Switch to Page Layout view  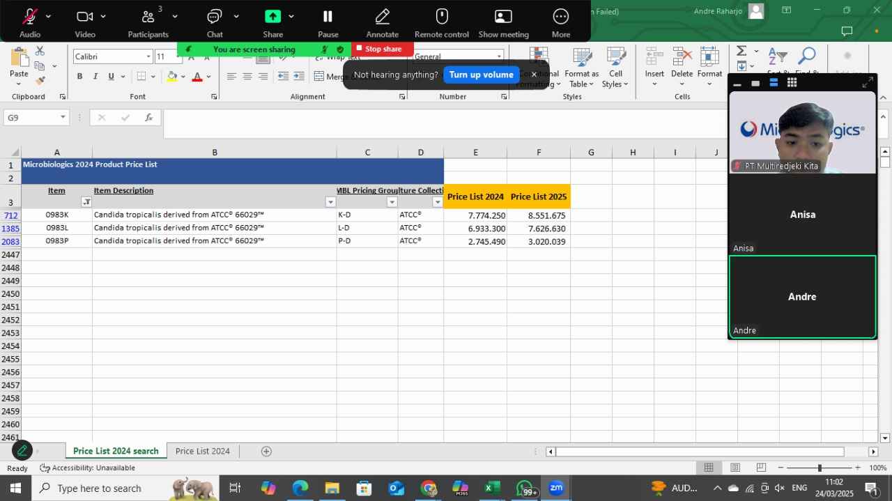point(735,468)
